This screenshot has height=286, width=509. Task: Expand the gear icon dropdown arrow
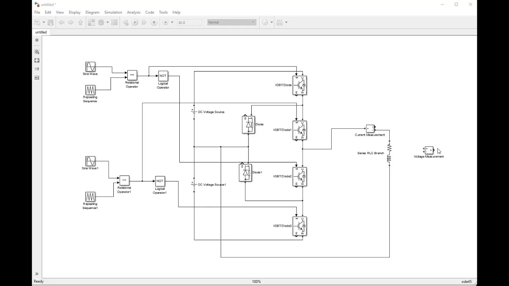[x=107, y=22]
